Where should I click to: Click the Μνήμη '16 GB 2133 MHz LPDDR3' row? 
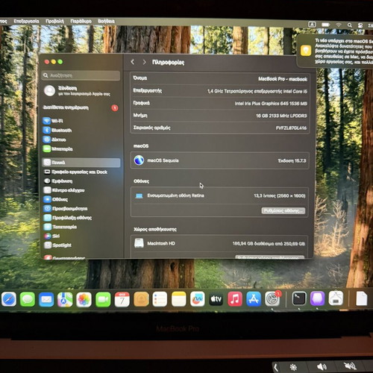(220, 116)
